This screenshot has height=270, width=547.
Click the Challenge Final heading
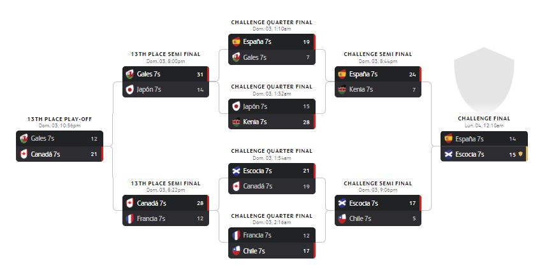484,118
